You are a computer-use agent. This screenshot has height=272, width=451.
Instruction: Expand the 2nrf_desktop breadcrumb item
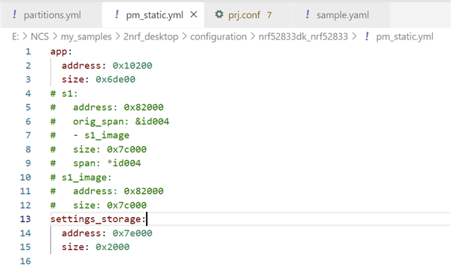point(151,37)
